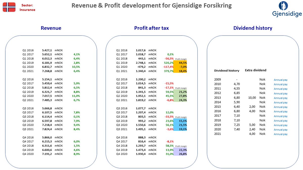
Task: Select the 'Q4 2020' label in the Revenue panel
Action: (28, 154)
